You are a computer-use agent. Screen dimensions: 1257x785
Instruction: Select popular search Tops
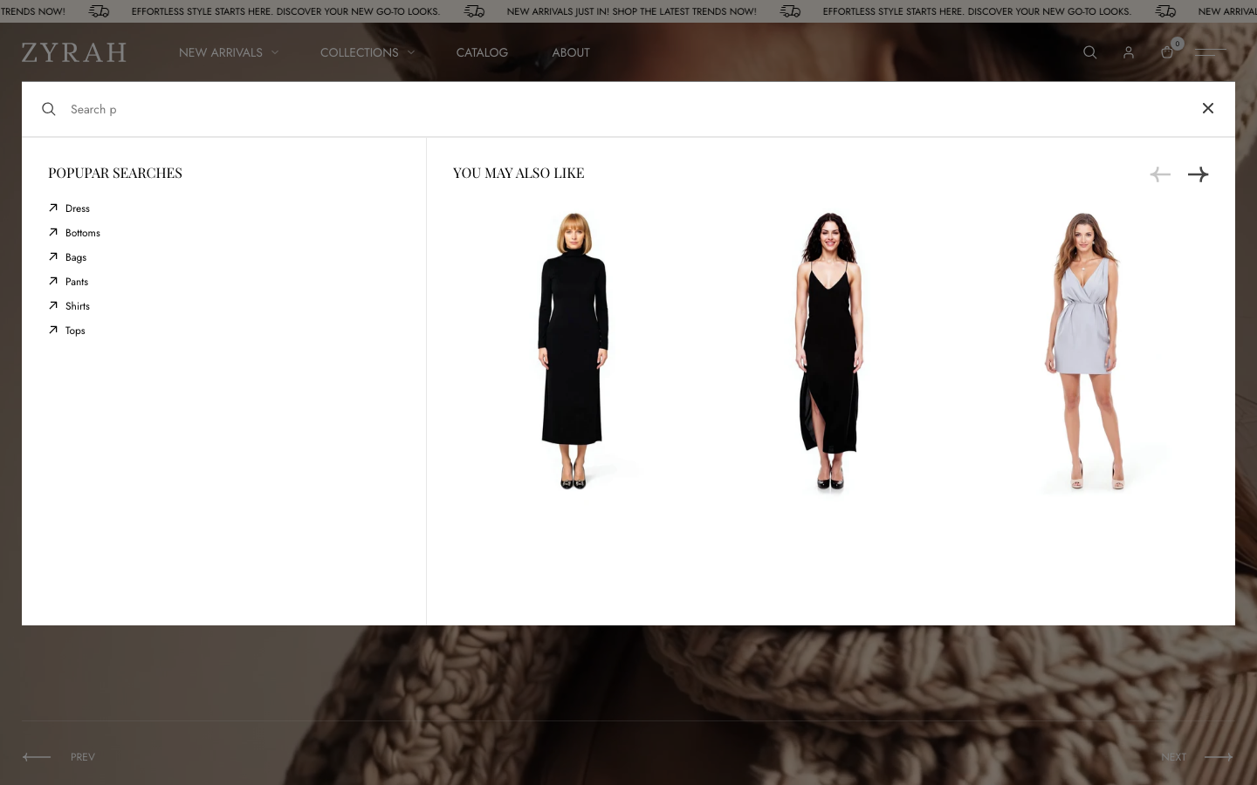coord(75,331)
